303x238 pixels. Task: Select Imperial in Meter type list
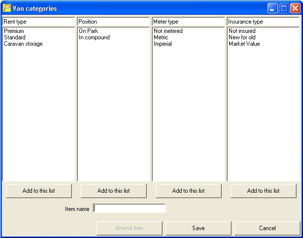coord(163,44)
